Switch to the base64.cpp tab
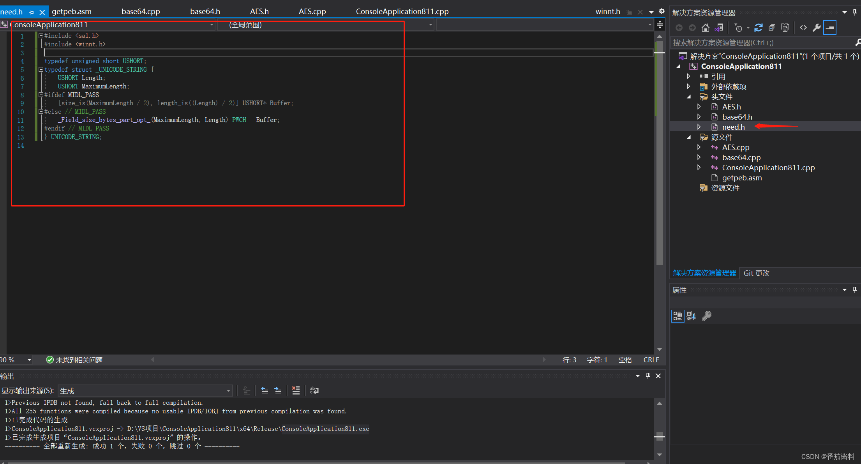The width and height of the screenshot is (861, 464). (x=141, y=12)
